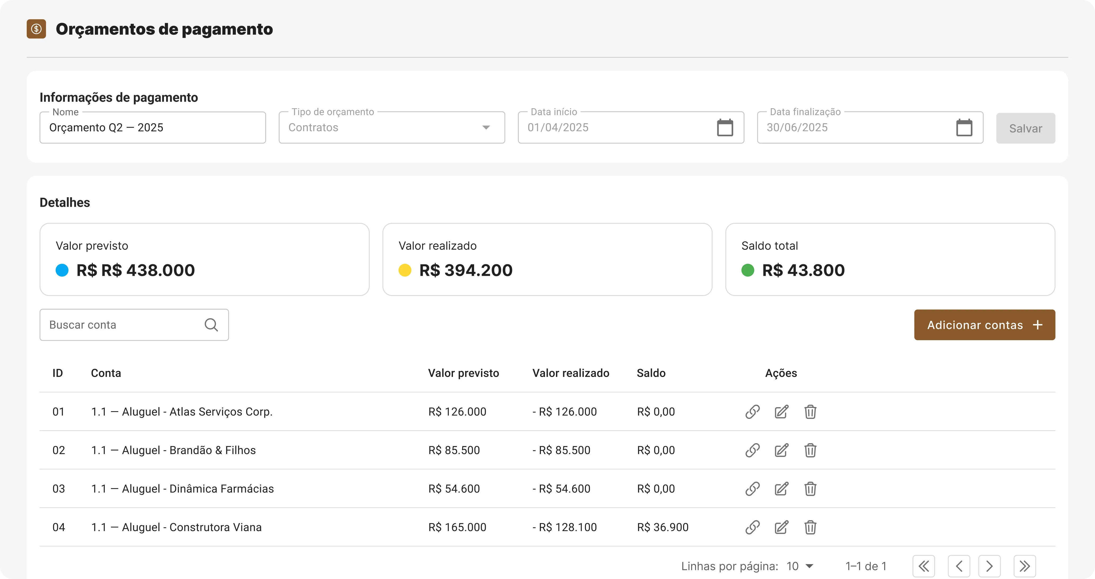Viewport: 1095px width, 579px height.
Task: Click the yellow Valor realizado indicator dot
Action: tap(405, 270)
